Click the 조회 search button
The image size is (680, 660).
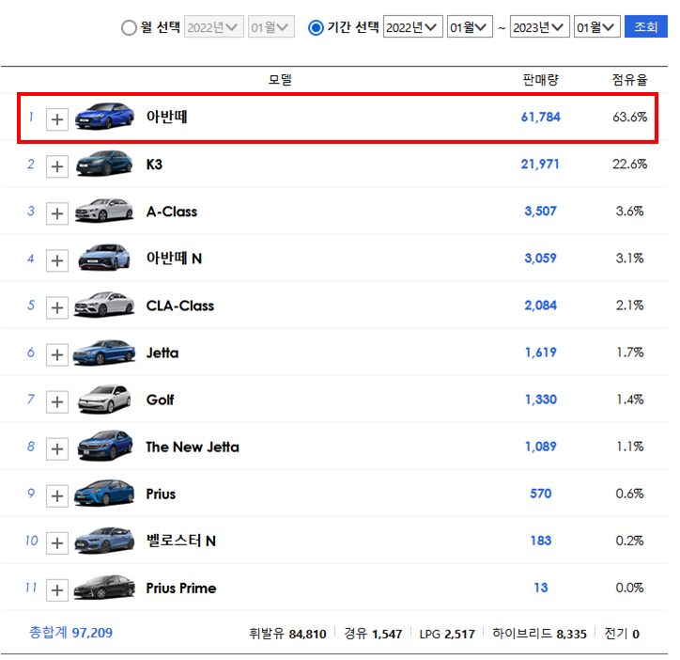[x=646, y=27]
